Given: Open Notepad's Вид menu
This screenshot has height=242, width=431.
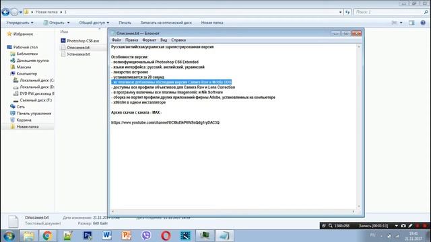Looking at the screenshot, I should click(x=164, y=40).
